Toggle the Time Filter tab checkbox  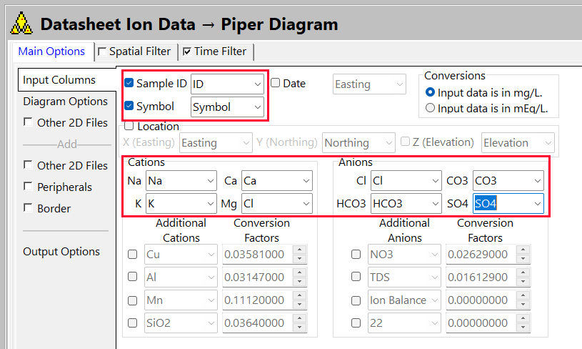coord(187,51)
